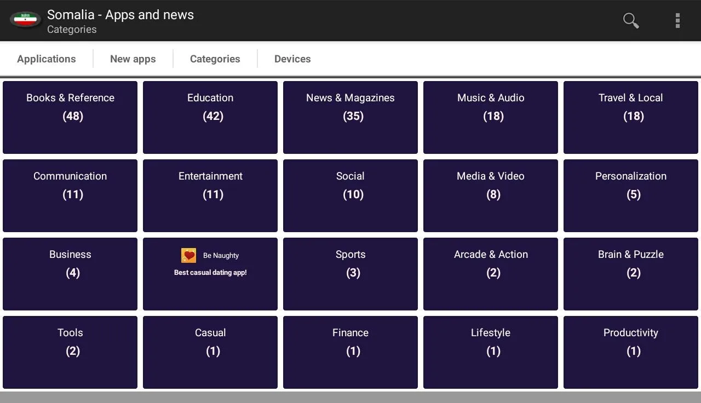Browse the Media & Video category

[x=491, y=196]
